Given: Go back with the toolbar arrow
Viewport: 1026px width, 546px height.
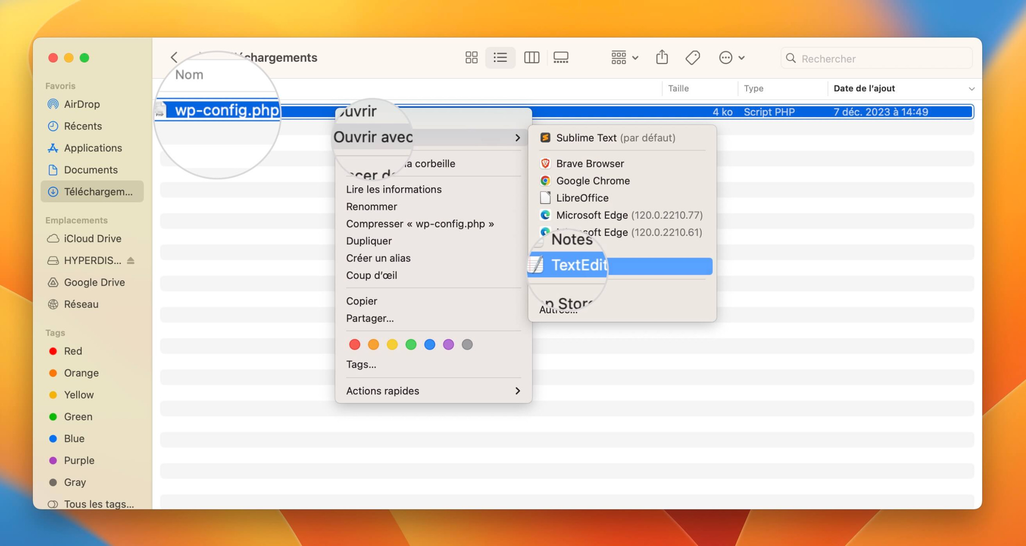Looking at the screenshot, I should 174,57.
